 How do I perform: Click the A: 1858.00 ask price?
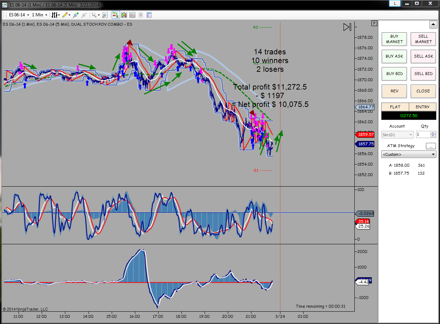(399, 165)
